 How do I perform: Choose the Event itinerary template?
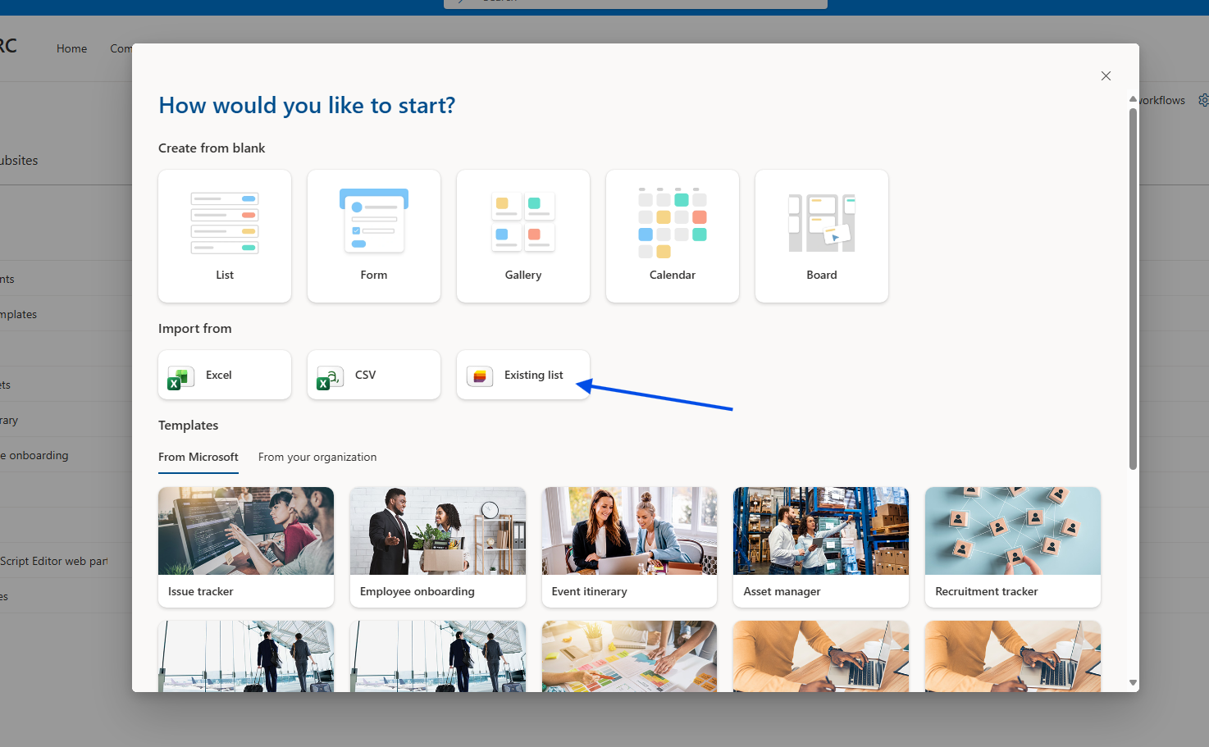pos(629,547)
